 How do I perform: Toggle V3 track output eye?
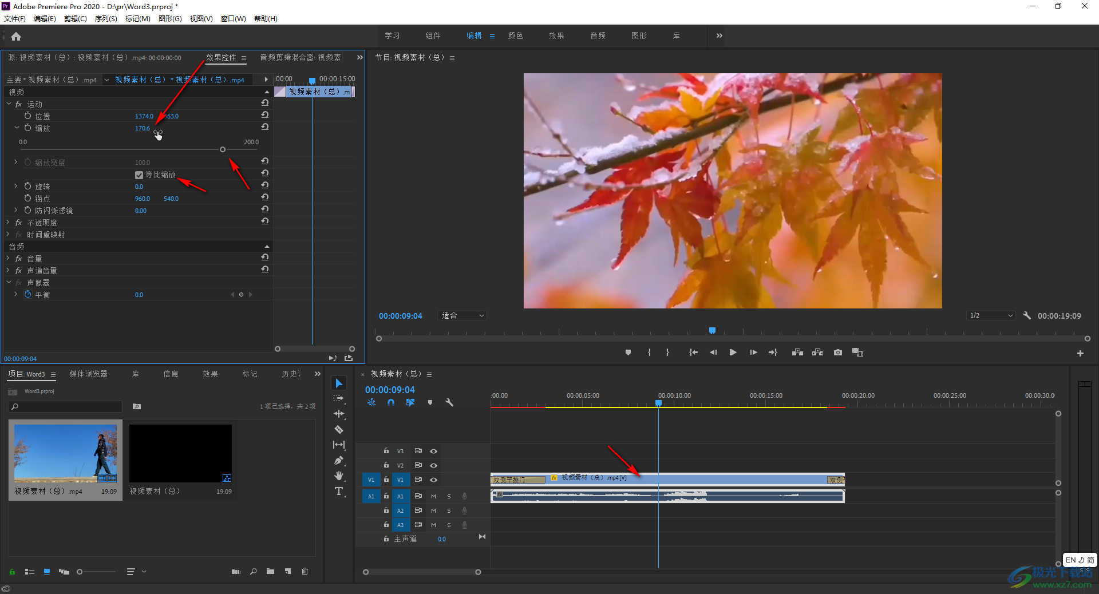433,451
